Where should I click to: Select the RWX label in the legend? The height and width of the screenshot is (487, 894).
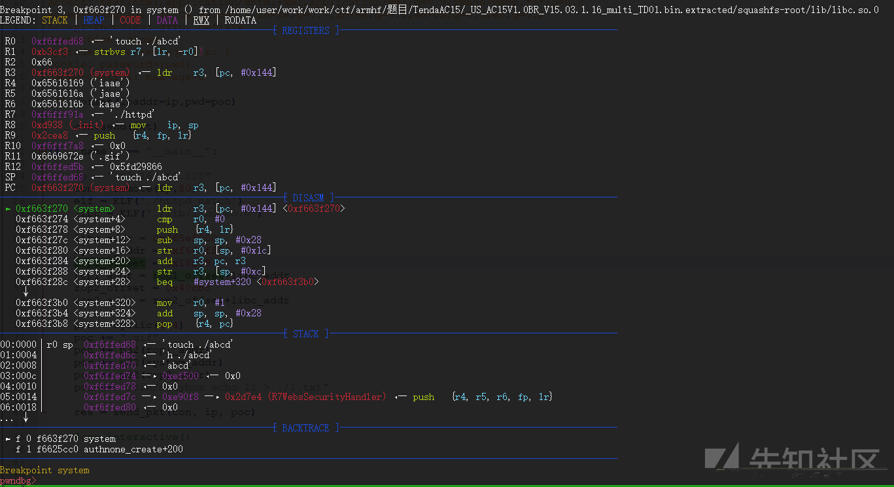point(201,20)
